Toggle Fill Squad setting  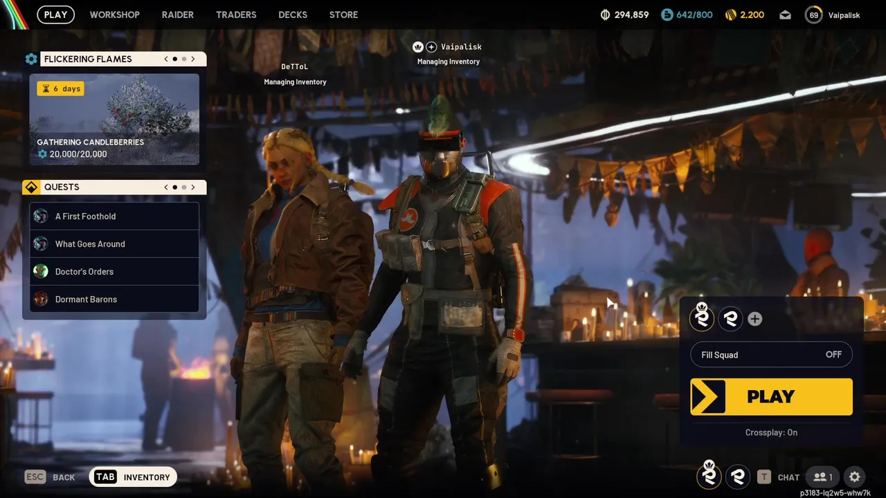pos(771,355)
